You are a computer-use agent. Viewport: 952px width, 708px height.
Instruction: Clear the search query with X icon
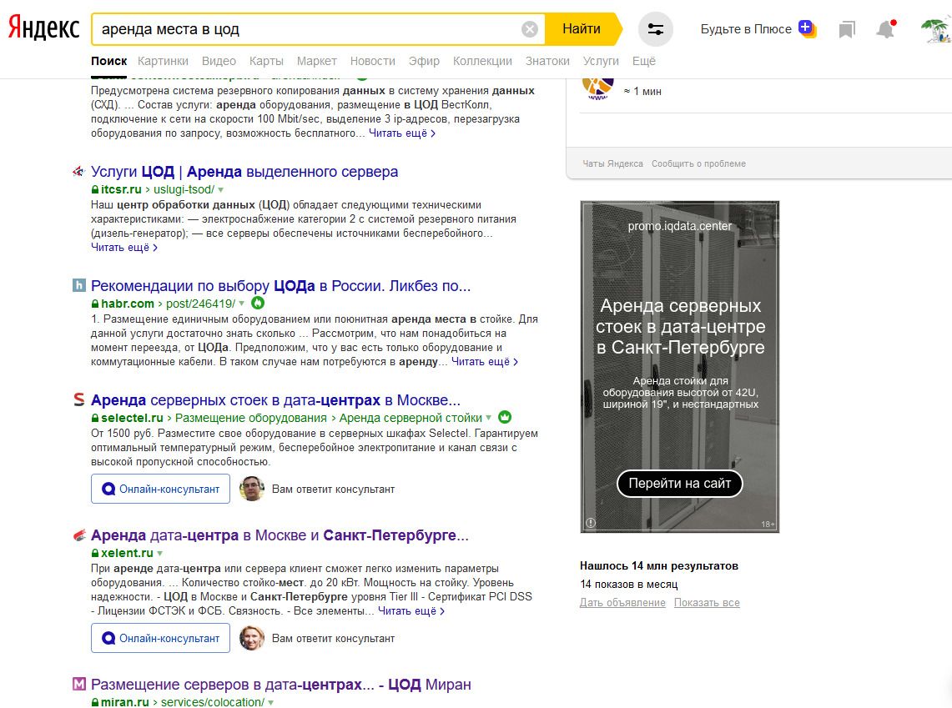tap(530, 29)
